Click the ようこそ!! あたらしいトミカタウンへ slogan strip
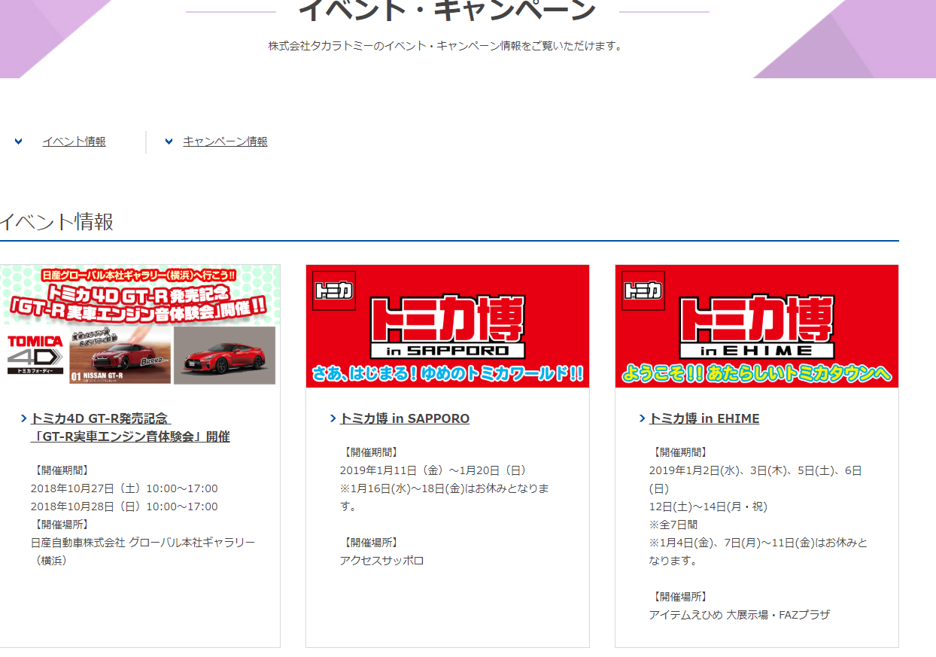The image size is (936, 657). (x=756, y=374)
